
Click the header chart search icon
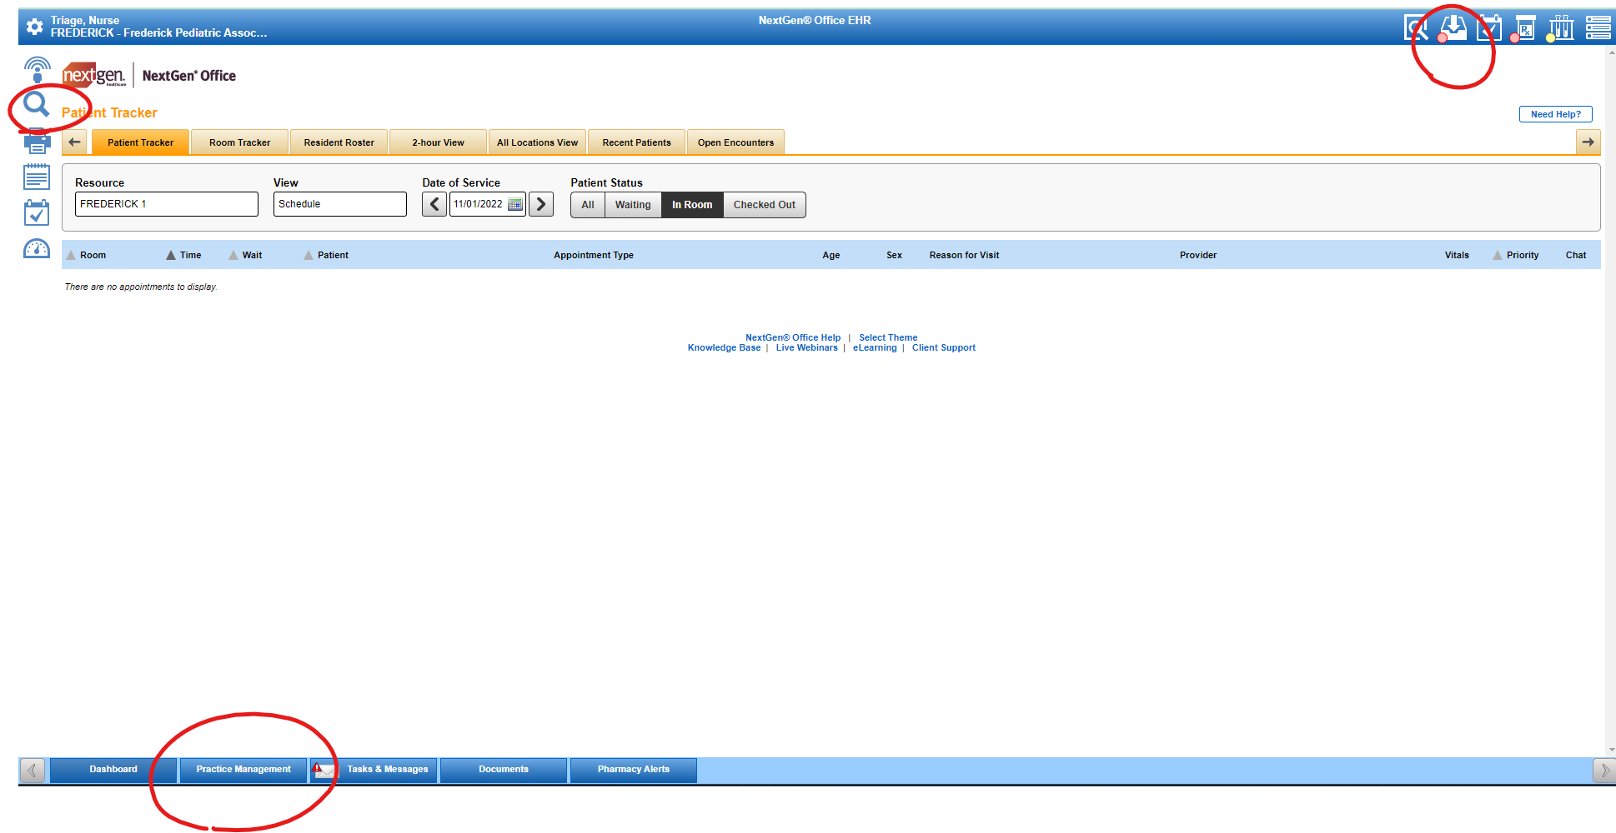coord(1416,27)
